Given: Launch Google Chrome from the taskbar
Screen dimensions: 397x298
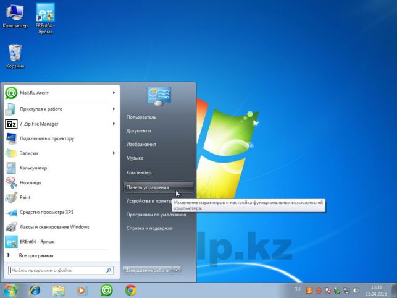Looking at the screenshot, I should (x=131, y=291).
